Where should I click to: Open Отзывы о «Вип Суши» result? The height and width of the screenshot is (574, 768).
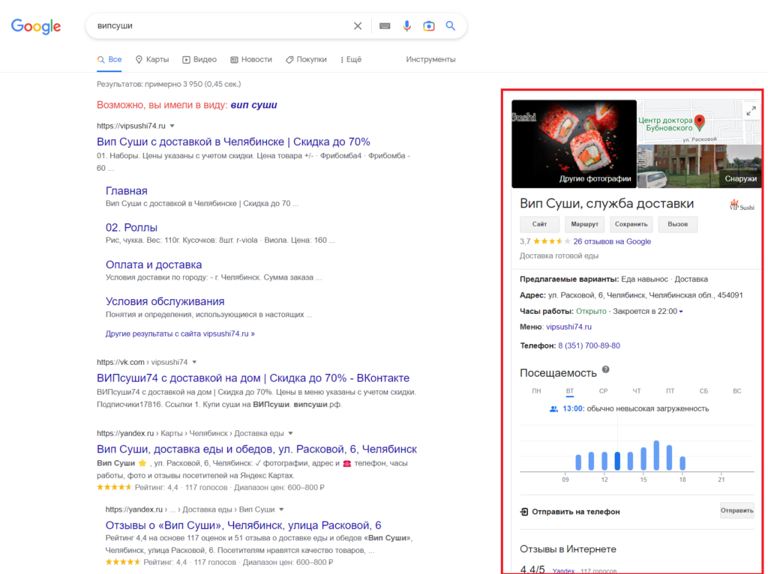(x=244, y=525)
